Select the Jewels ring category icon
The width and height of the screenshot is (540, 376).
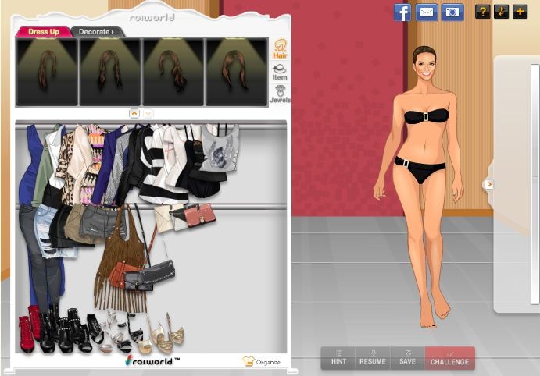click(x=280, y=94)
